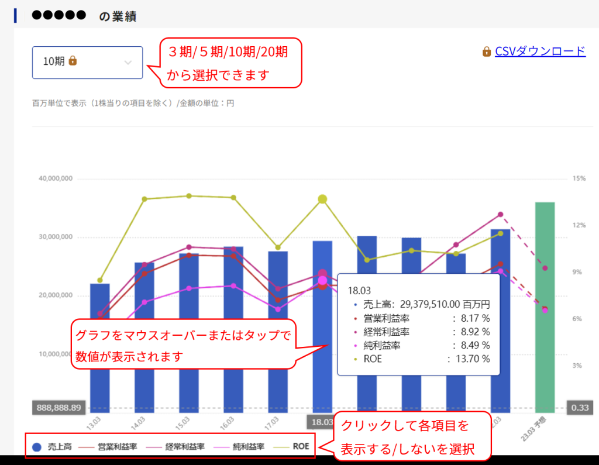The height and width of the screenshot is (465, 599).
Task: Click the enlarged ROE point at 18.03
Action: pyautogui.click(x=322, y=199)
